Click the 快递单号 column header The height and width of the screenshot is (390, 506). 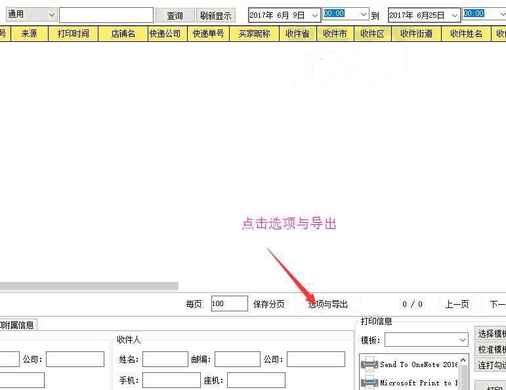pos(209,33)
